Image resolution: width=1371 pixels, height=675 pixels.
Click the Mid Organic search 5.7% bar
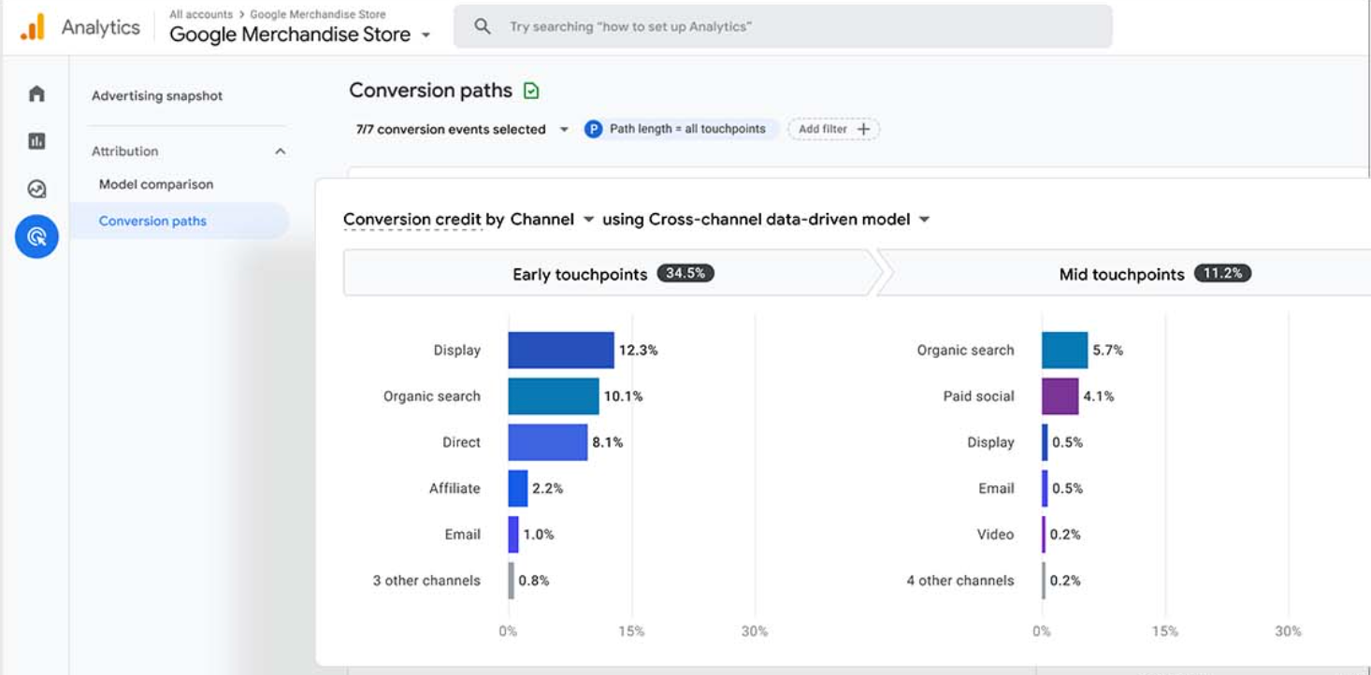1065,350
